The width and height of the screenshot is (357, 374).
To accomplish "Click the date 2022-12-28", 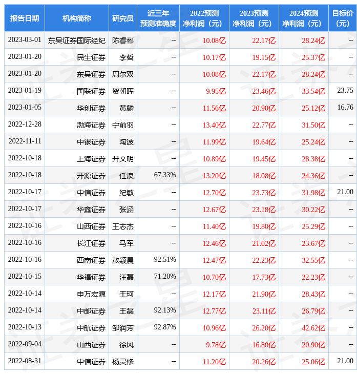I will click(x=25, y=124).
